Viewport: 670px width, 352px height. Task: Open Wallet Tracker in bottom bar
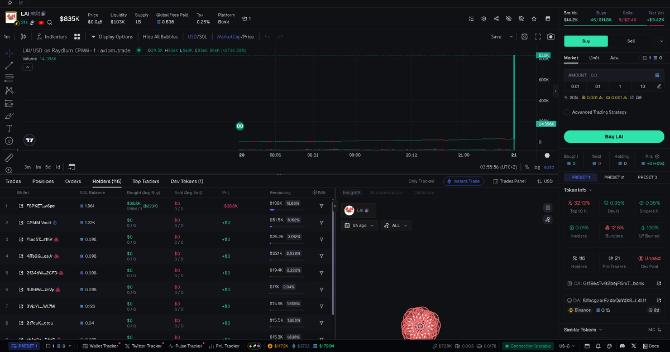click(100, 346)
